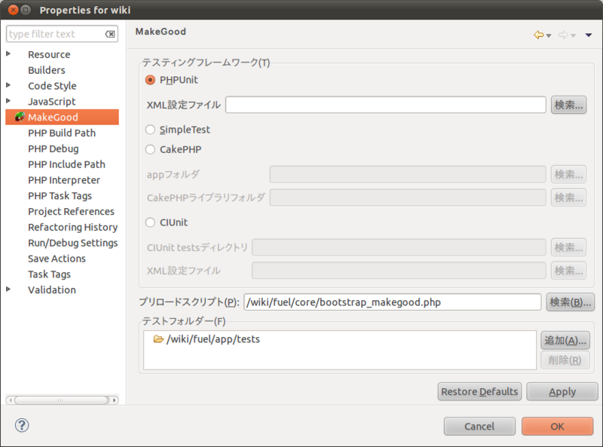Click the Apply button

[x=562, y=392]
